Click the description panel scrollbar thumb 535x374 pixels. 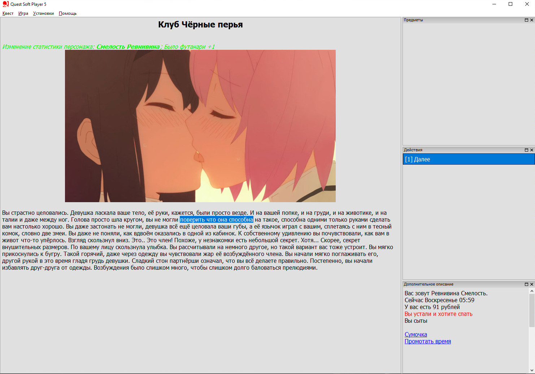pos(532,310)
